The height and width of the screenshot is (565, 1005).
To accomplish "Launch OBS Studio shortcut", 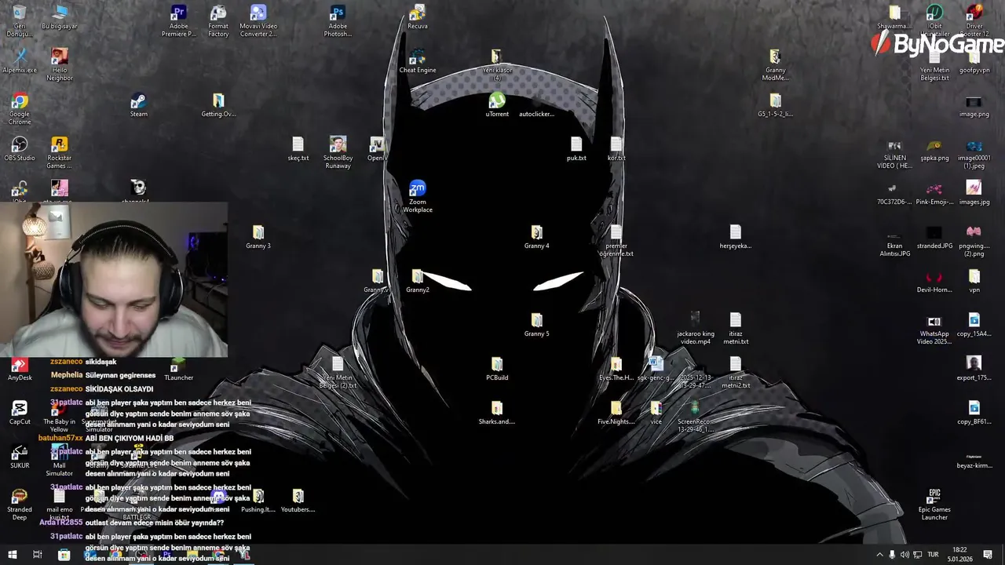I will [x=20, y=149].
